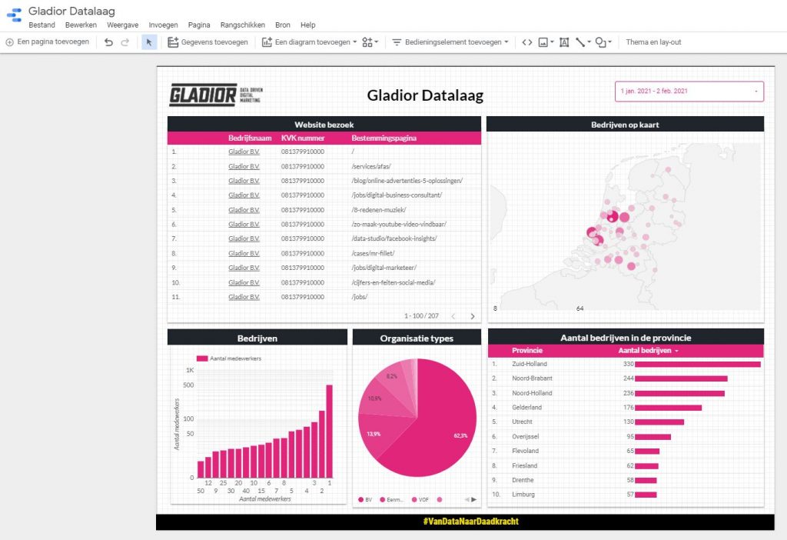Open the Een diagram toevoegen dropdown
This screenshot has height=540, width=787.
coord(309,42)
